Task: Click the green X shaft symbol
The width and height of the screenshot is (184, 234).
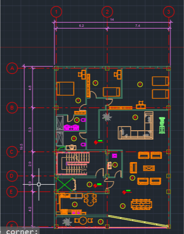Action: coord(65,185)
